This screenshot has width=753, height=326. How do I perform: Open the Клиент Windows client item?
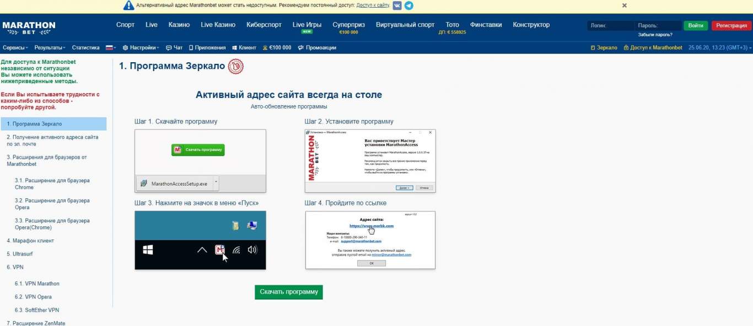(244, 48)
